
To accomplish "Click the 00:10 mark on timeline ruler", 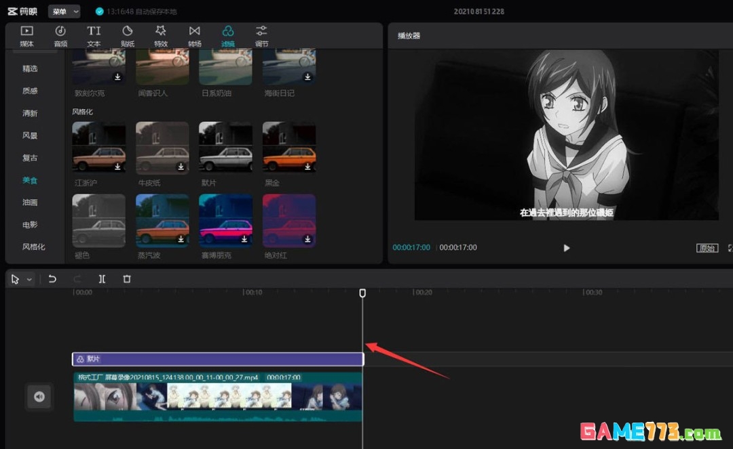I will point(253,293).
